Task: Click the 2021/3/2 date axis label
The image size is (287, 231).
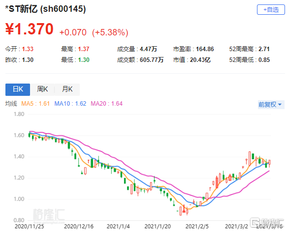Action: [236, 227]
